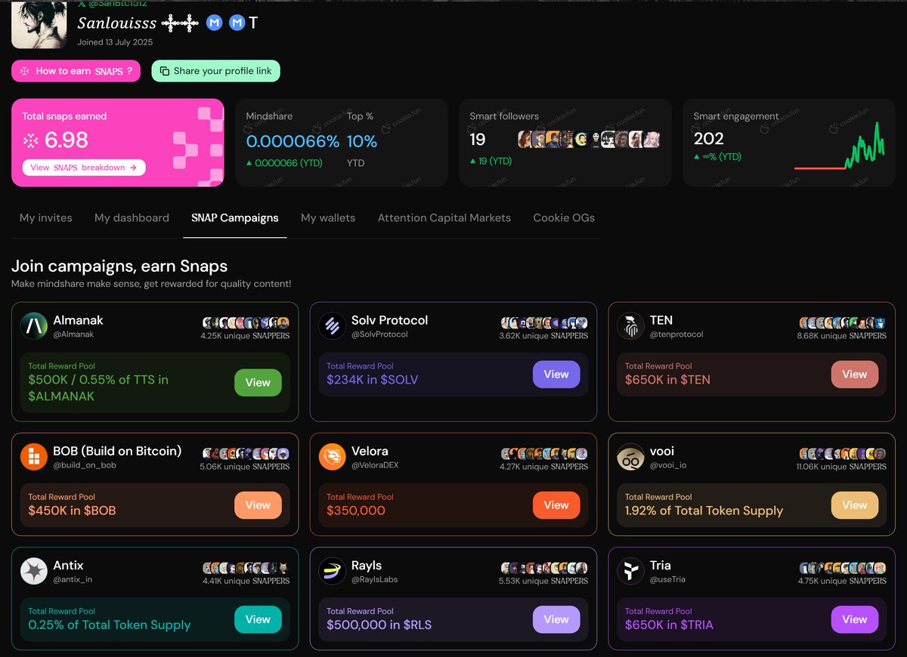This screenshot has width=907, height=657.
Task: Click '1.92% of Total Token Supply' text
Action: click(x=704, y=510)
